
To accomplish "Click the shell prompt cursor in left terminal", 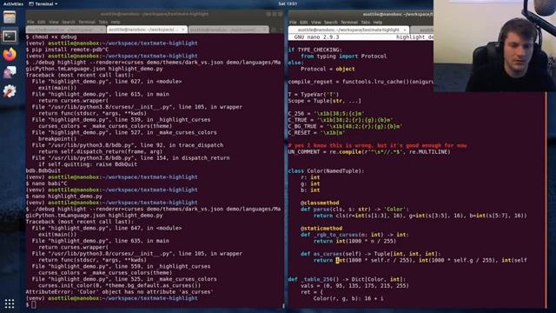I will point(33,304).
